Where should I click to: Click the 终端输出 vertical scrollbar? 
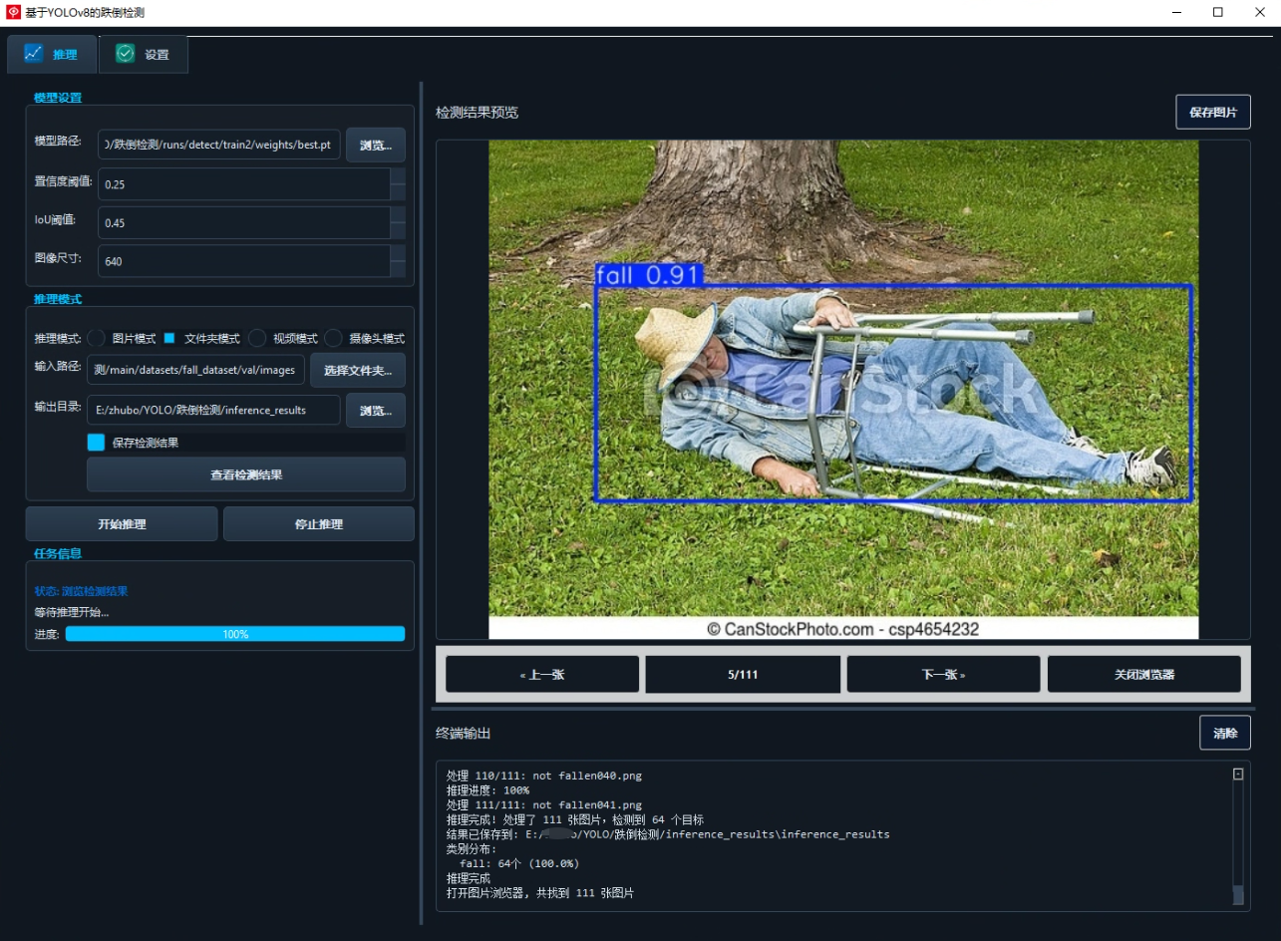[1238, 834]
